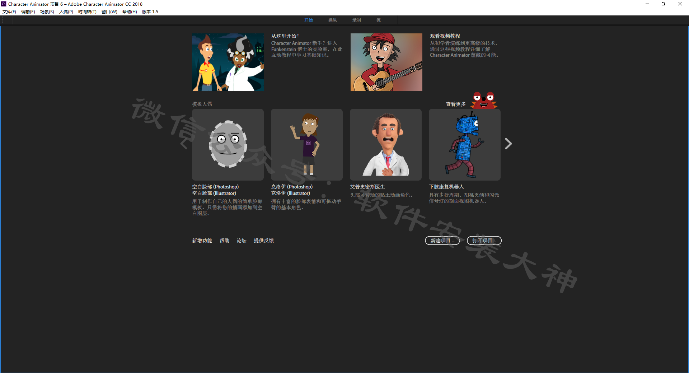Switch to the 开始 workspace tab
This screenshot has width=689, height=373.
[309, 20]
